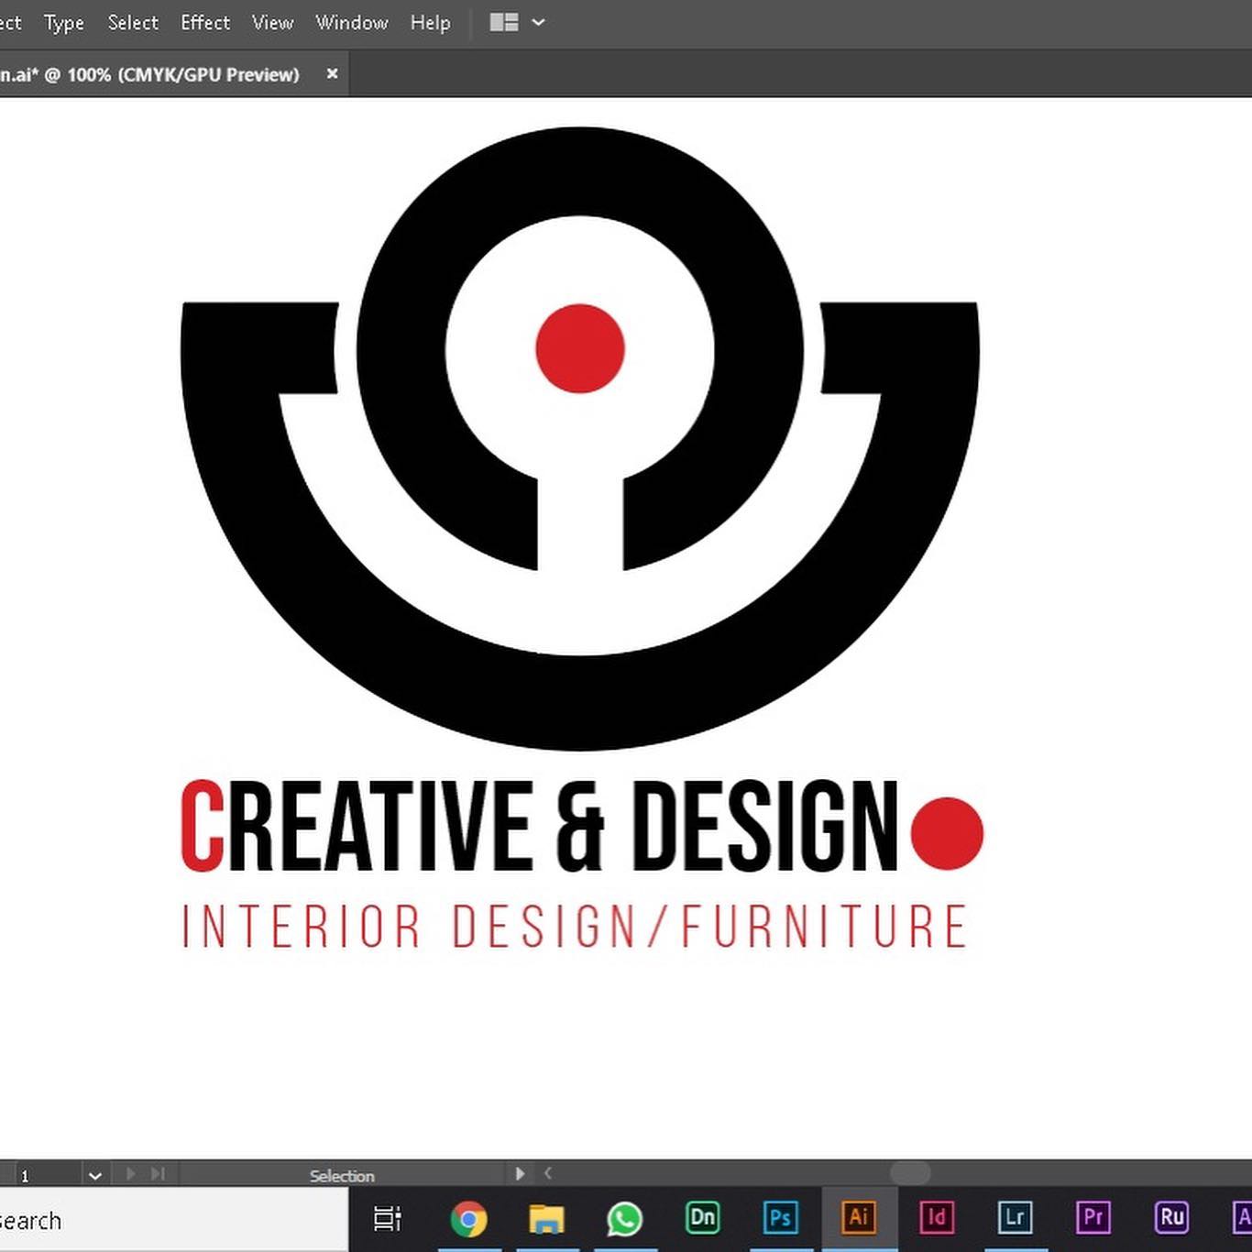Go to the next artboard
1252x1252 pixels.
[x=130, y=1173]
